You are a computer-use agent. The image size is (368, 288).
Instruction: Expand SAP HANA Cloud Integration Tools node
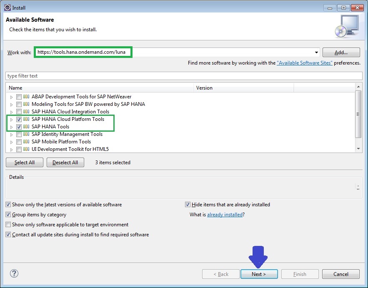click(11, 112)
